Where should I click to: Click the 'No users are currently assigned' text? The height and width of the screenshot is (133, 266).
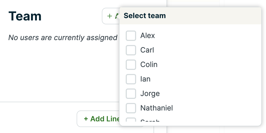pos(63,38)
